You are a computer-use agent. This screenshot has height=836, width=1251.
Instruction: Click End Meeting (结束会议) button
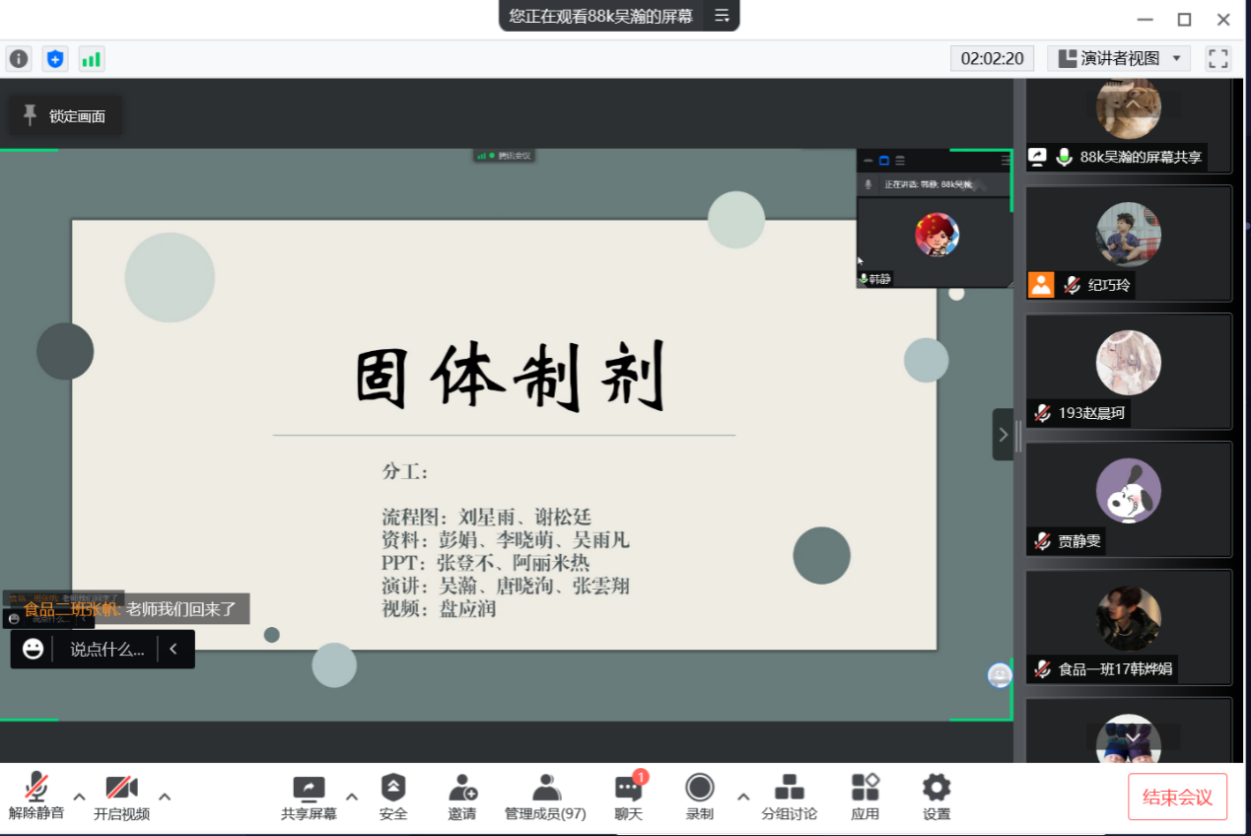1177,797
